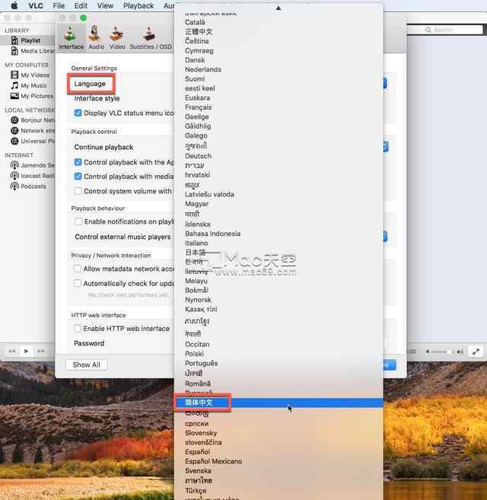Screen dimensions: 487x500
Task: Enable Control system volume checkbox
Action: 78,191
